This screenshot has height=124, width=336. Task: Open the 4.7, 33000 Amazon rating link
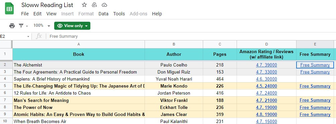pyautogui.click(x=266, y=72)
